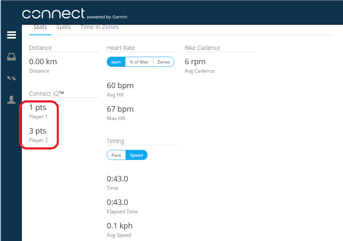Select Speed in the Timing toggle
The width and height of the screenshot is (343, 241).
136,155
